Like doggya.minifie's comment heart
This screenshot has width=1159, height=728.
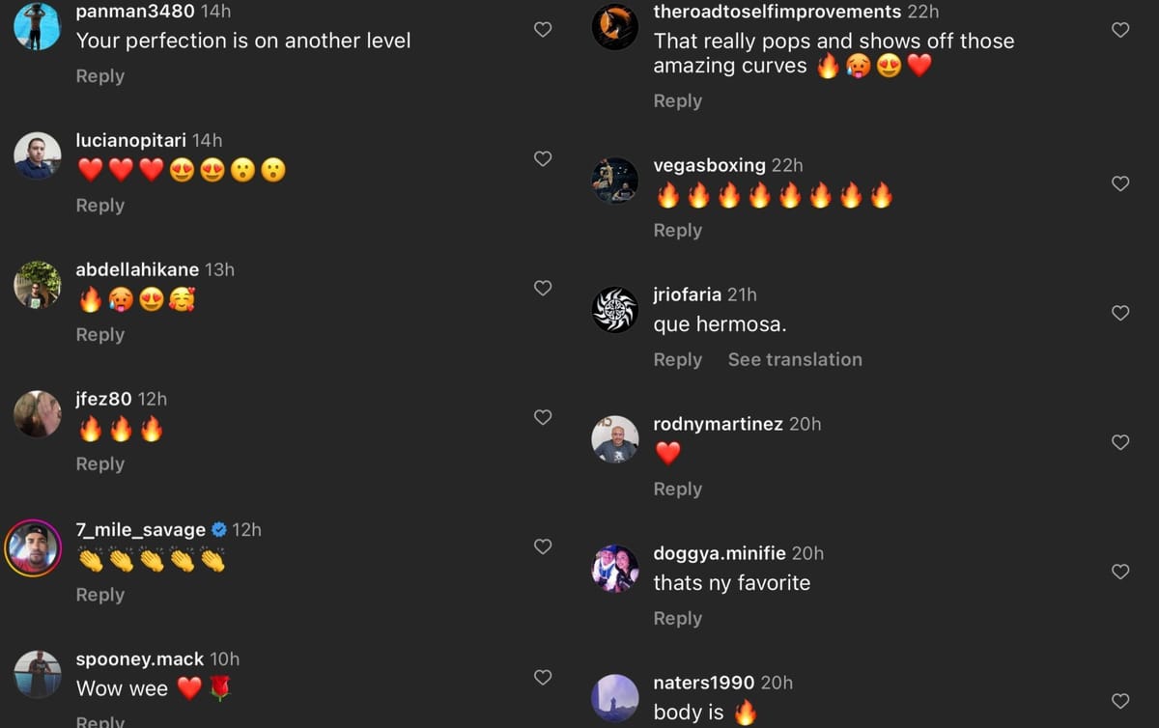pyautogui.click(x=1120, y=572)
